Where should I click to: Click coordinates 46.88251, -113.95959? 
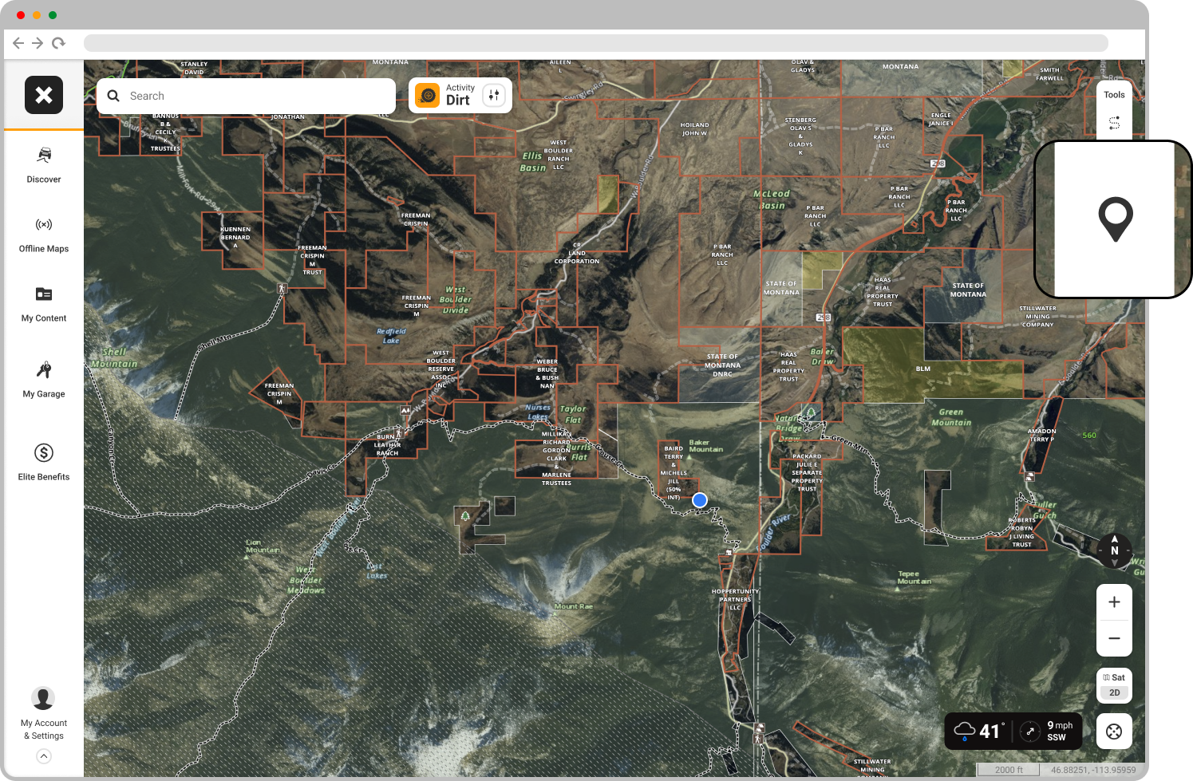[x=1092, y=770]
